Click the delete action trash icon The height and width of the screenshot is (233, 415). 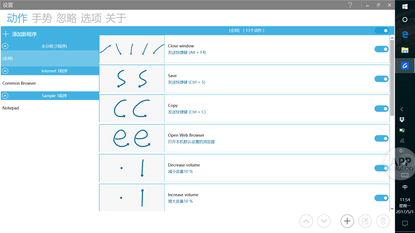point(383,221)
